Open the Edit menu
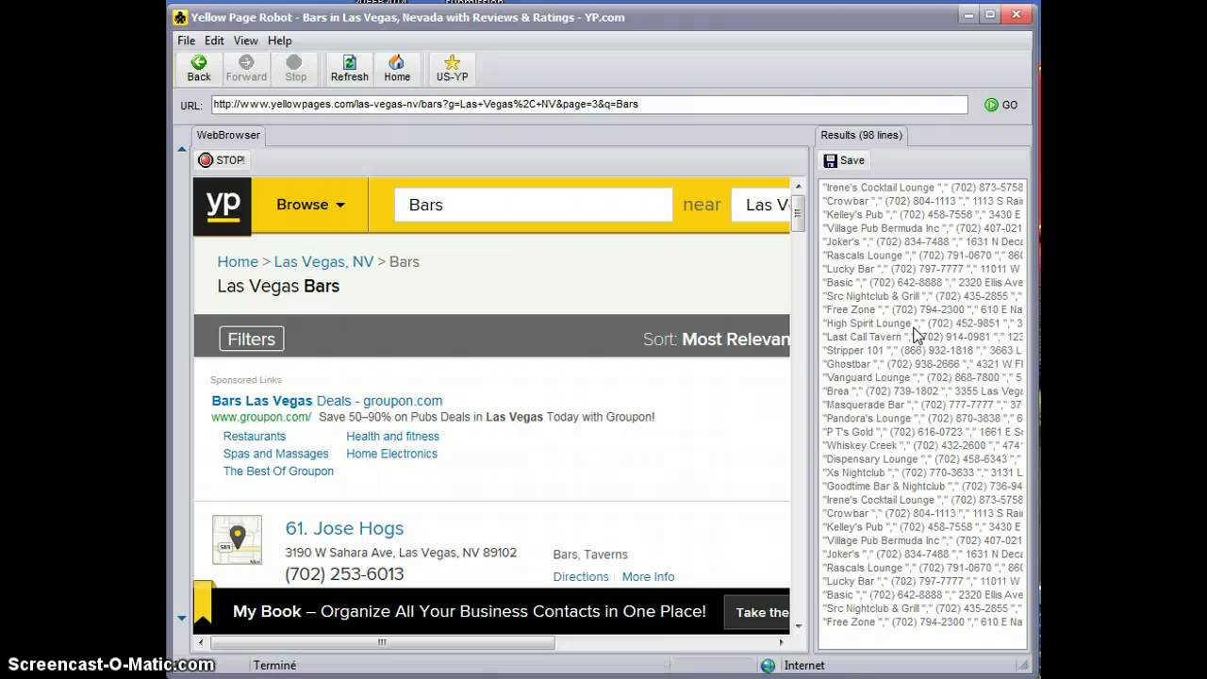The image size is (1207, 679). [x=214, y=41]
